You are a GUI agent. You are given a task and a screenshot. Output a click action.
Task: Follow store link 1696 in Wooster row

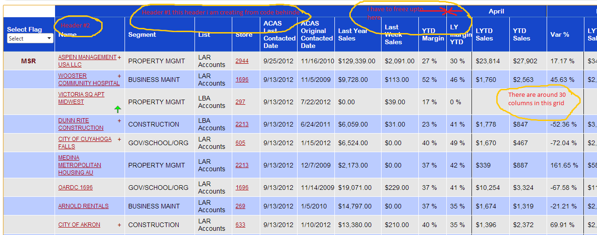tap(242, 80)
